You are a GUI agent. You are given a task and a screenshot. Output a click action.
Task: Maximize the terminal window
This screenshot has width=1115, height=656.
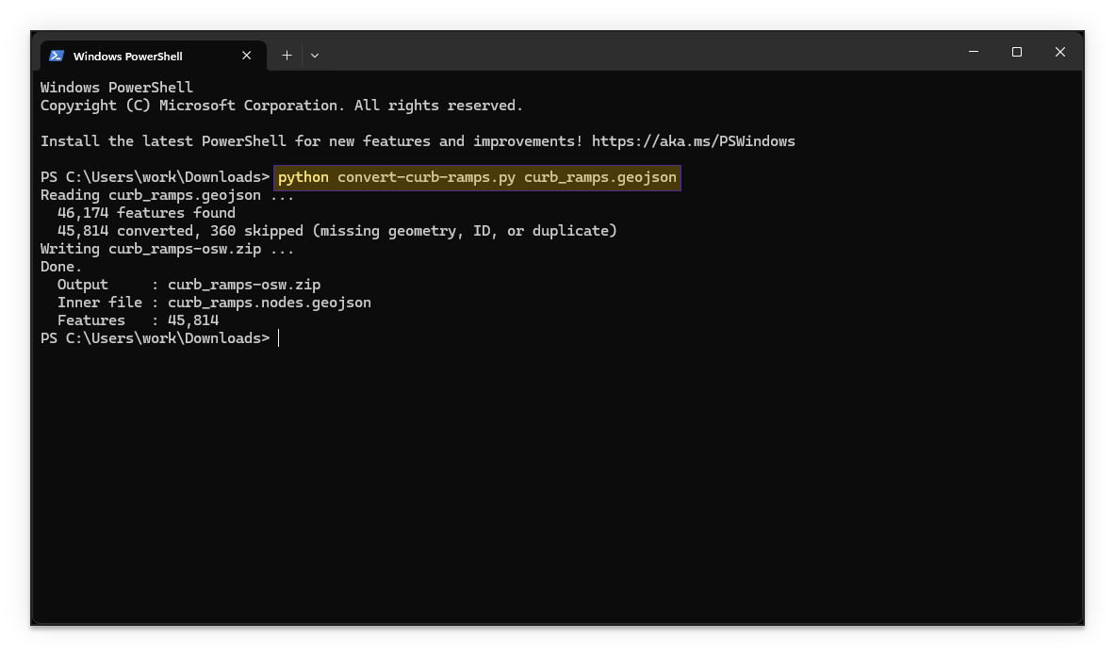1017,52
